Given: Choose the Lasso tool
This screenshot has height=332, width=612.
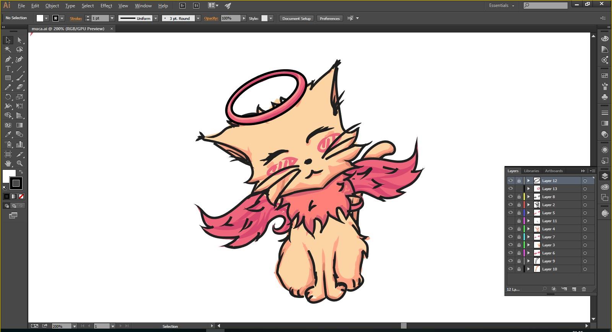Looking at the screenshot, I should [20, 49].
